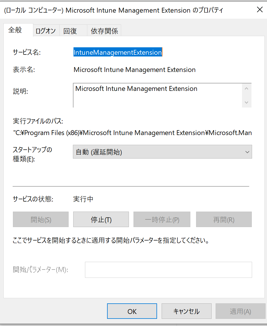Click the 再開(R) button
This screenshot has width=267, height=326.
coord(224,219)
